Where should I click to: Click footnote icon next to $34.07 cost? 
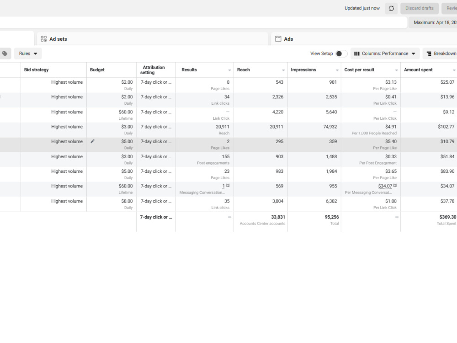pyautogui.click(x=395, y=185)
